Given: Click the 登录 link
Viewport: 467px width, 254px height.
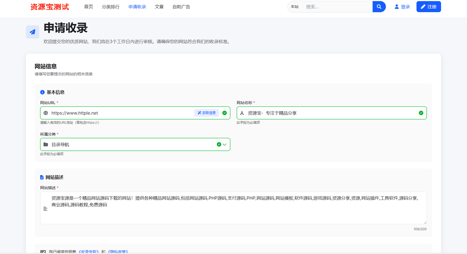Looking at the screenshot, I should [x=402, y=7].
